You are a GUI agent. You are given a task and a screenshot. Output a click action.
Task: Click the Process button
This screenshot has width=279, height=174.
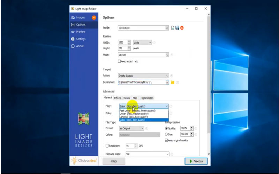click(x=196, y=161)
